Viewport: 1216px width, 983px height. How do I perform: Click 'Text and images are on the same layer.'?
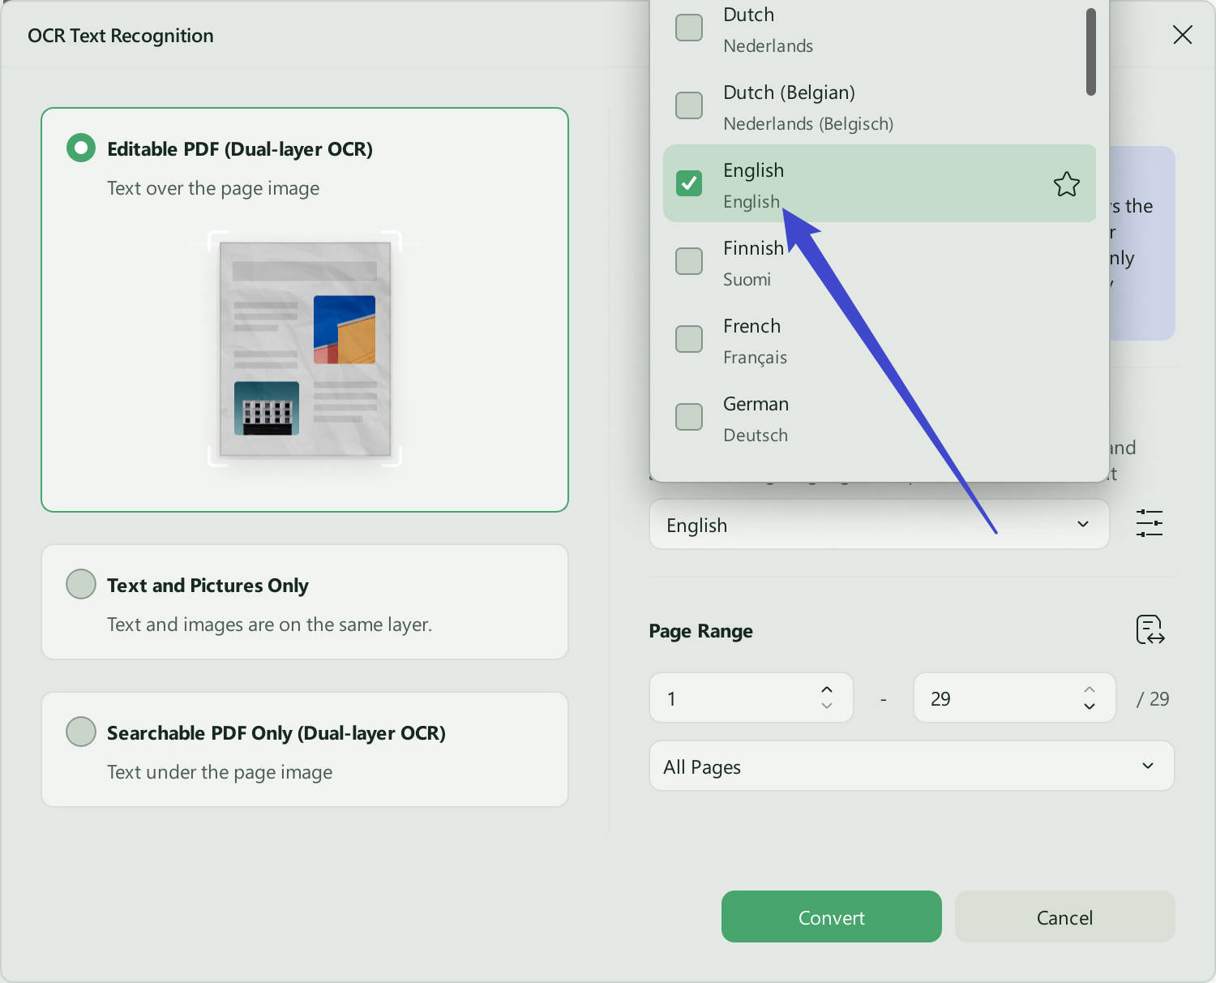269,625
